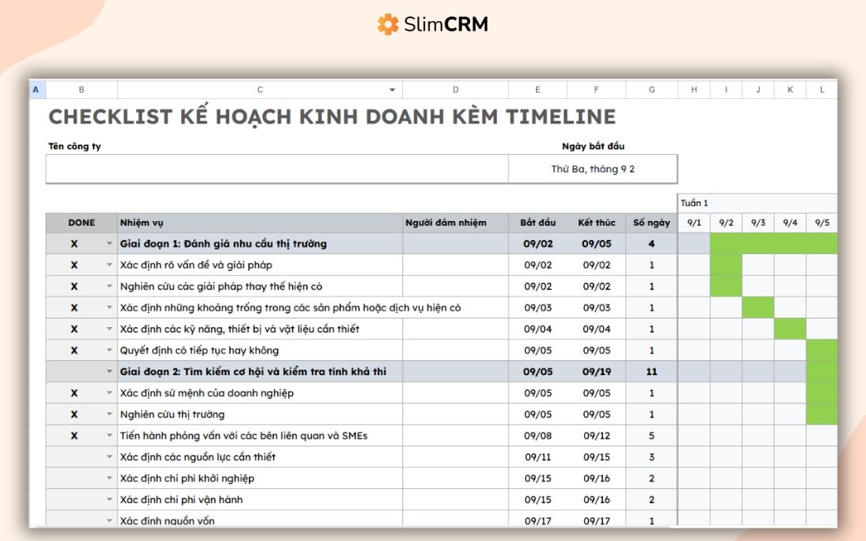Click the SlimCRM gear logo icon
The height and width of the screenshot is (541, 866).
pyautogui.click(x=387, y=24)
